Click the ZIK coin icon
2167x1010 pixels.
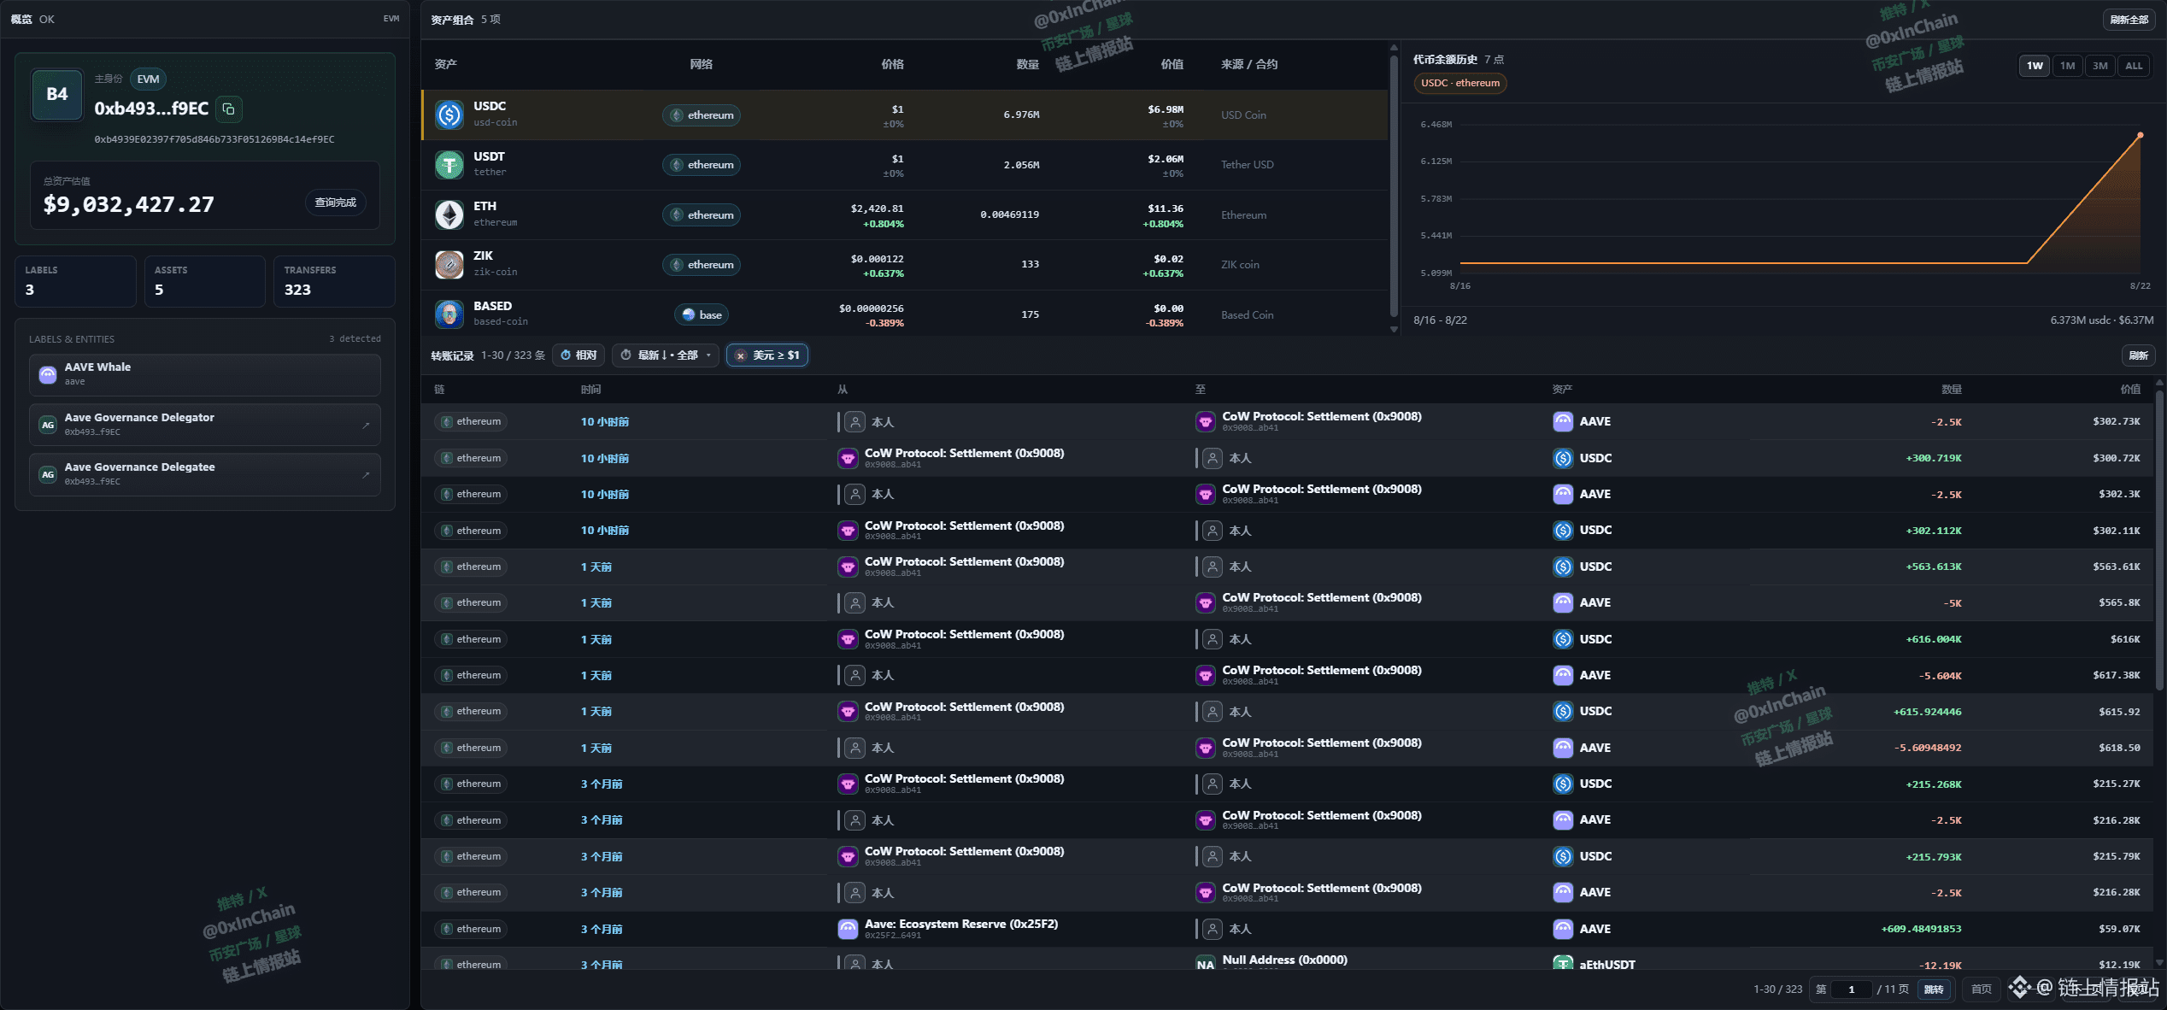[449, 265]
